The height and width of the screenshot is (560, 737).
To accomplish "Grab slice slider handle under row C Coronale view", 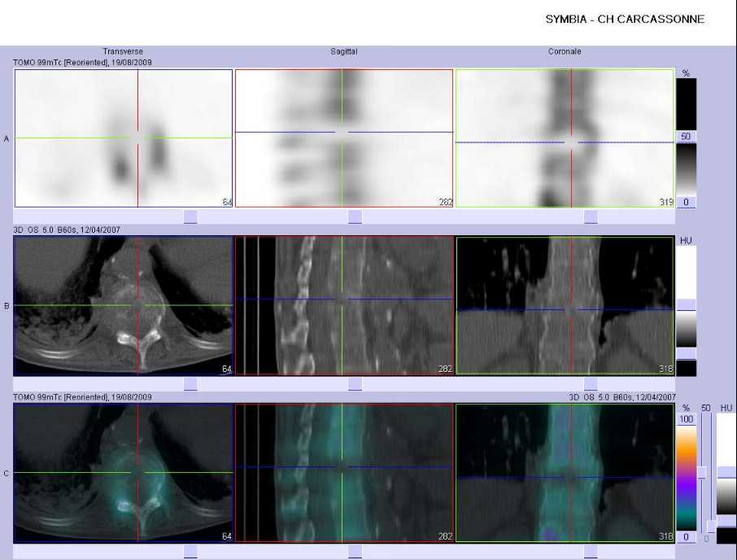I will tap(591, 552).
